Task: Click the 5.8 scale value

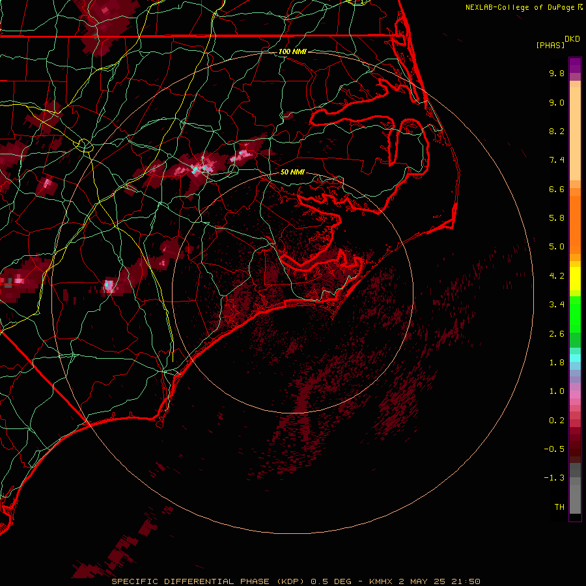Action: 557,218
